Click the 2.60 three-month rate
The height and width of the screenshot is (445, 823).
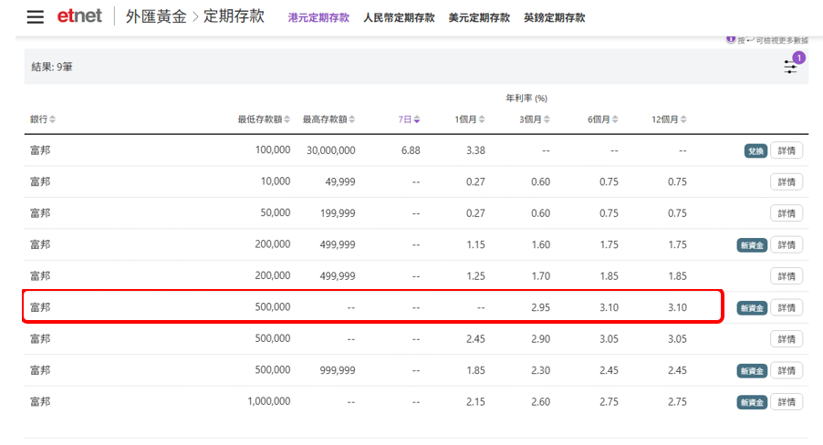(541, 402)
